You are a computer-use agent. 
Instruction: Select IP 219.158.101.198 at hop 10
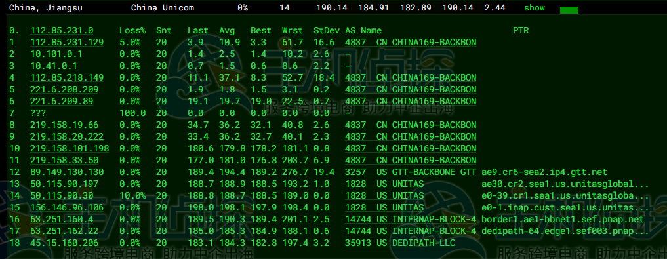point(70,148)
